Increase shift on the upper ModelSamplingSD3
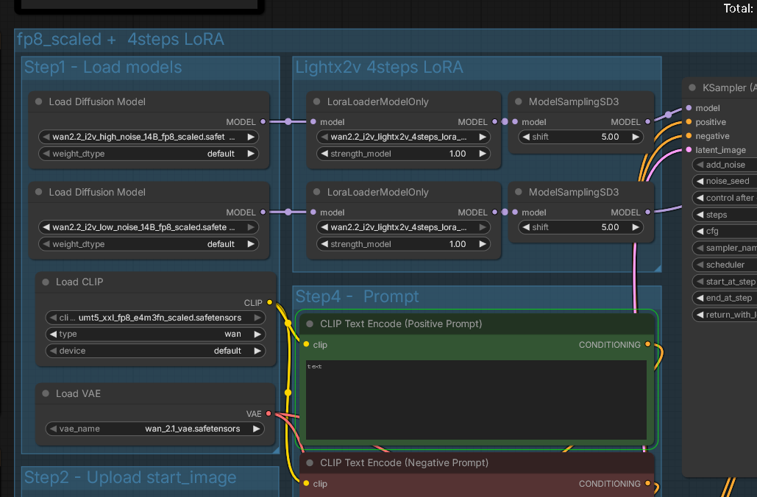The height and width of the screenshot is (497, 757). pos(636,137)
